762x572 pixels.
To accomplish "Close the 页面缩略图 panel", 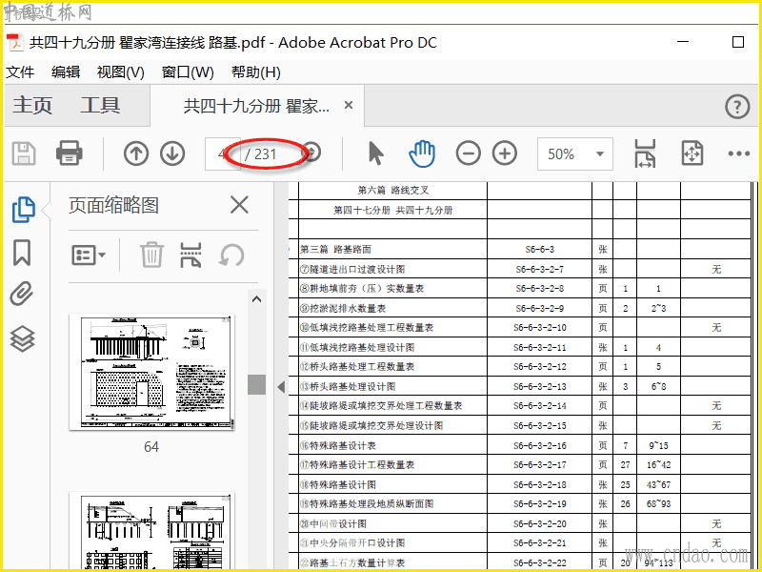I will (239, 205).
